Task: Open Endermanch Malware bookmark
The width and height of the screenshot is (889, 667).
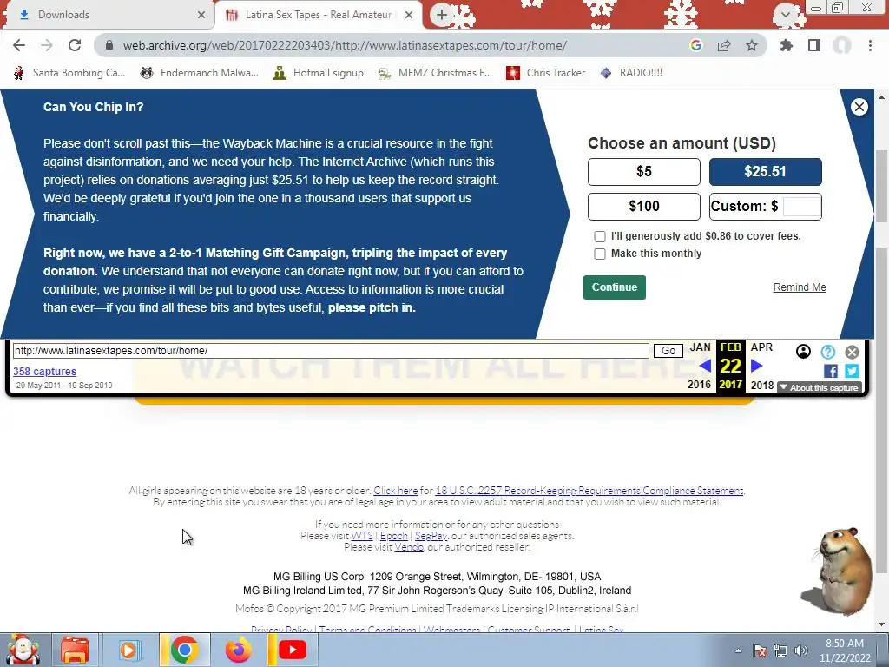Action: pos(199,73)
